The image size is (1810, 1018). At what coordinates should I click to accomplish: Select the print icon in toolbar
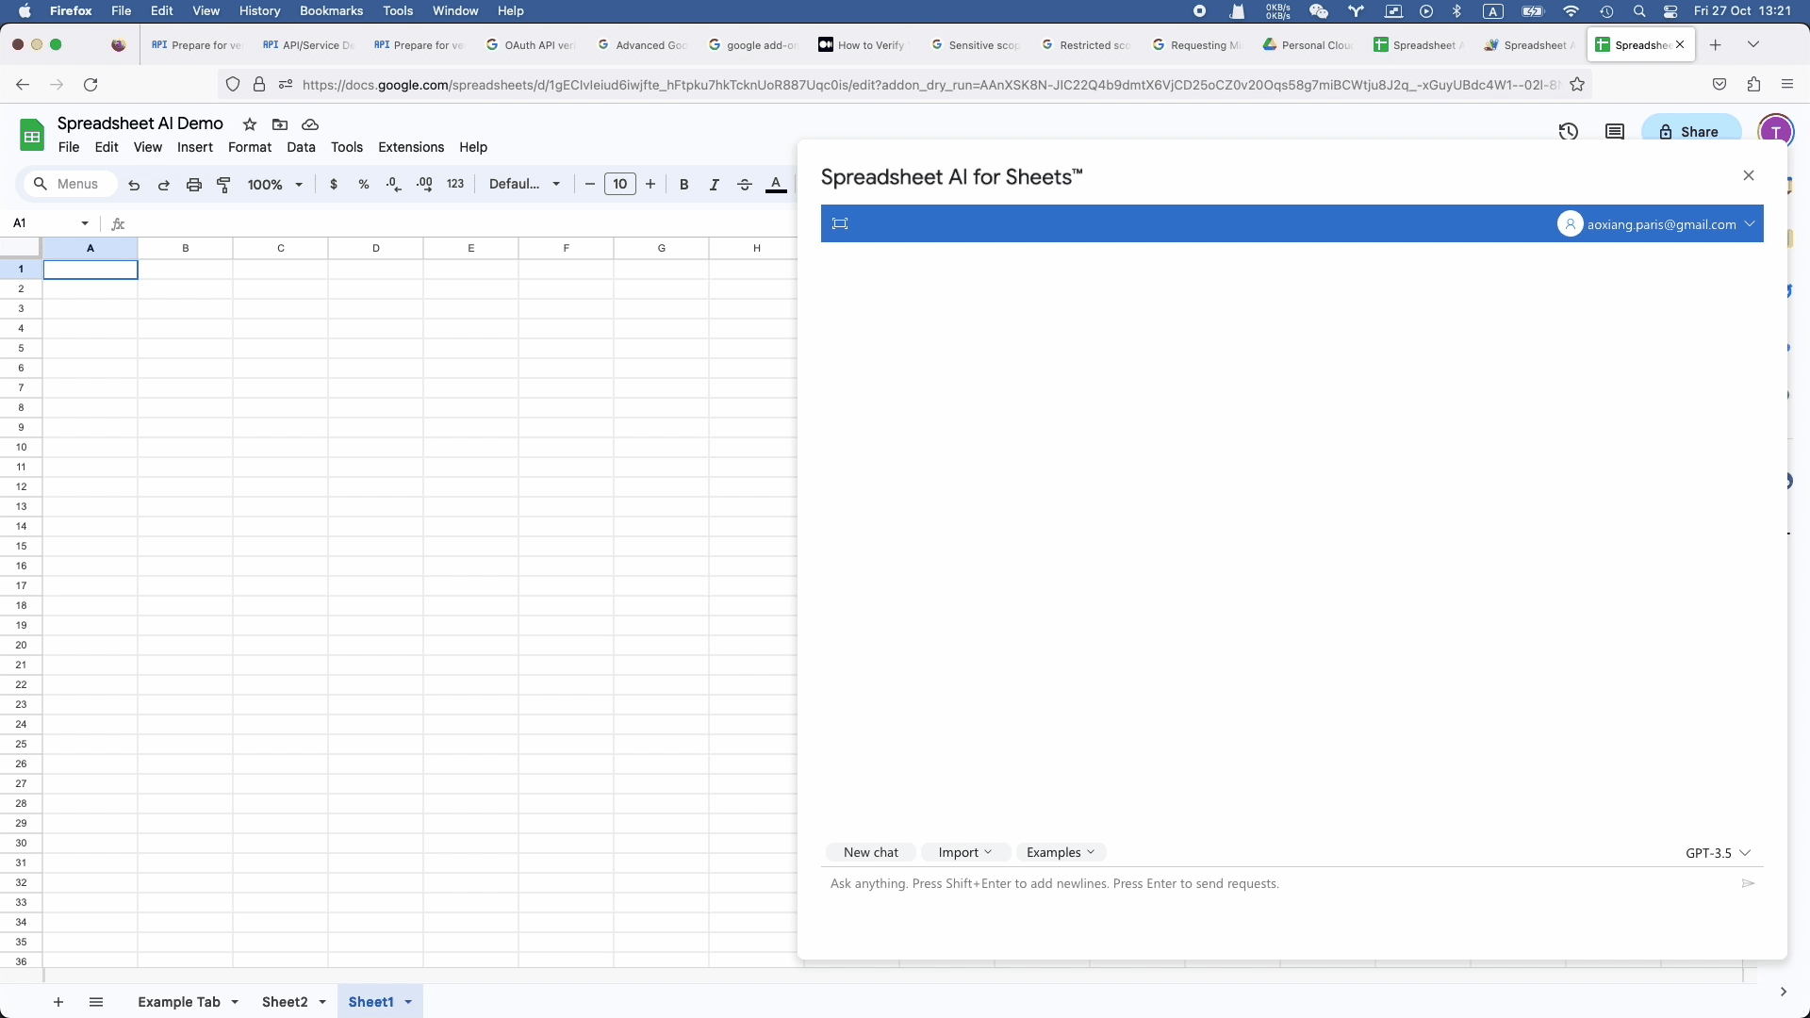[x=194, y=184]
